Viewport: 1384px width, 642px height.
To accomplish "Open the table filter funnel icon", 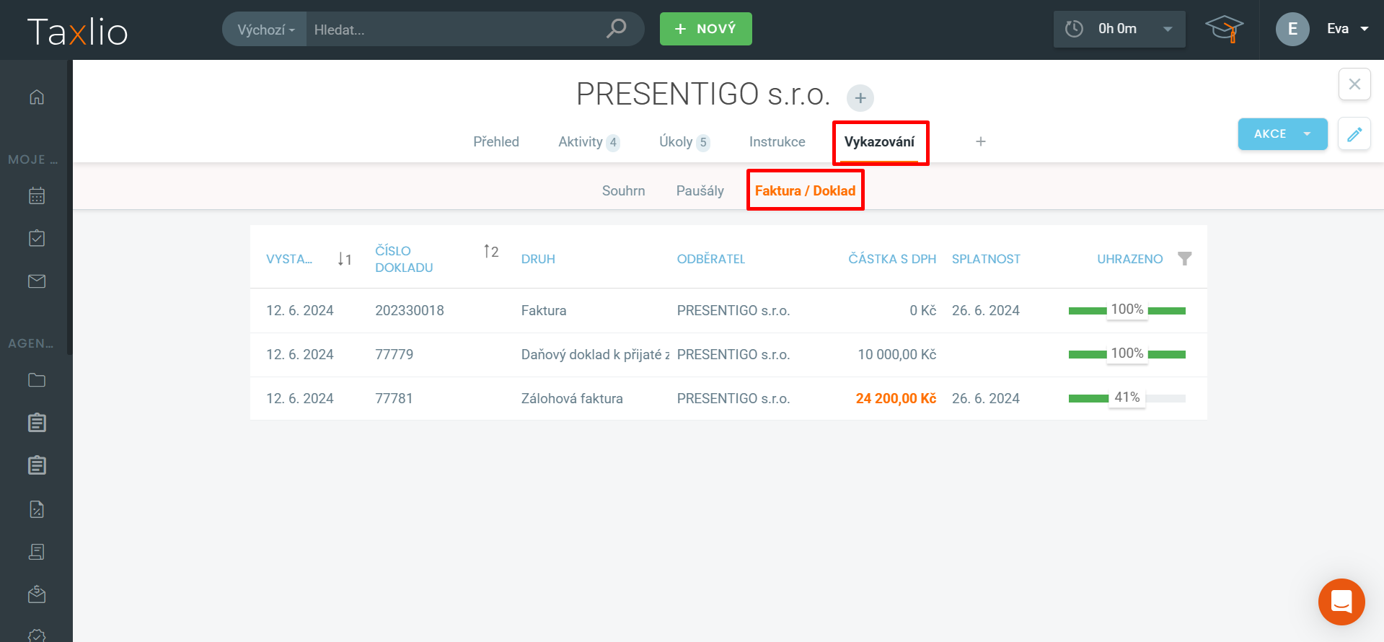I will (x=1184, y=258).
